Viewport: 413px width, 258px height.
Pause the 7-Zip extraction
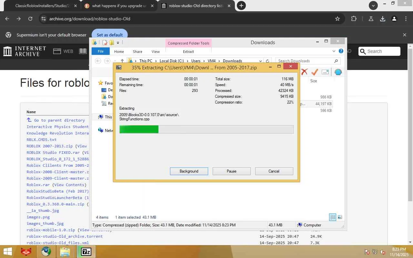[x=232, y=171]
